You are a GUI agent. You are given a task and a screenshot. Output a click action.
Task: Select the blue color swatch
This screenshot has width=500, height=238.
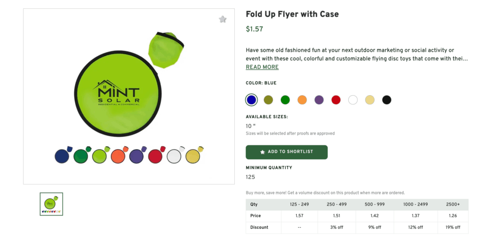pyautogui.click(x=251, y=100)
